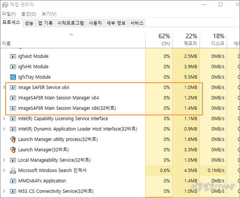Click the Task Manager title bar icon
The width and height of the screenshot is (240, 198).
5,5
